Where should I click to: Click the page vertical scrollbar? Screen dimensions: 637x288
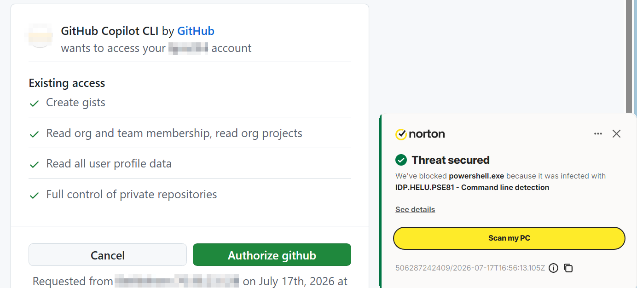click(629, 55)
